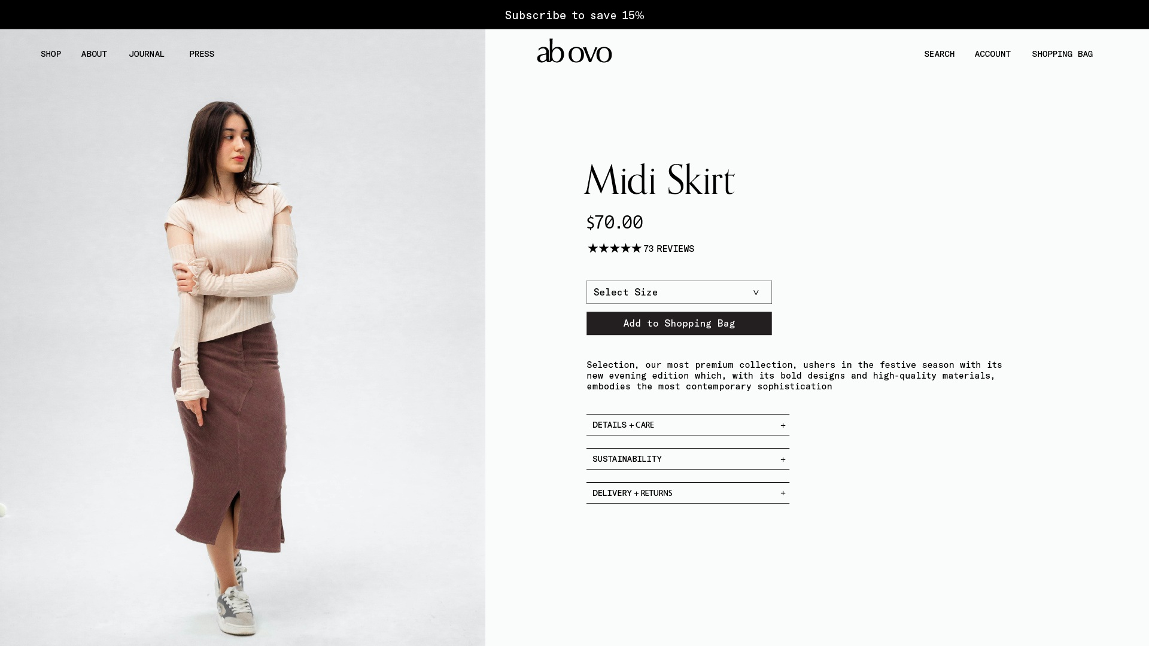Click the ab ovo logo

[574, 51]
